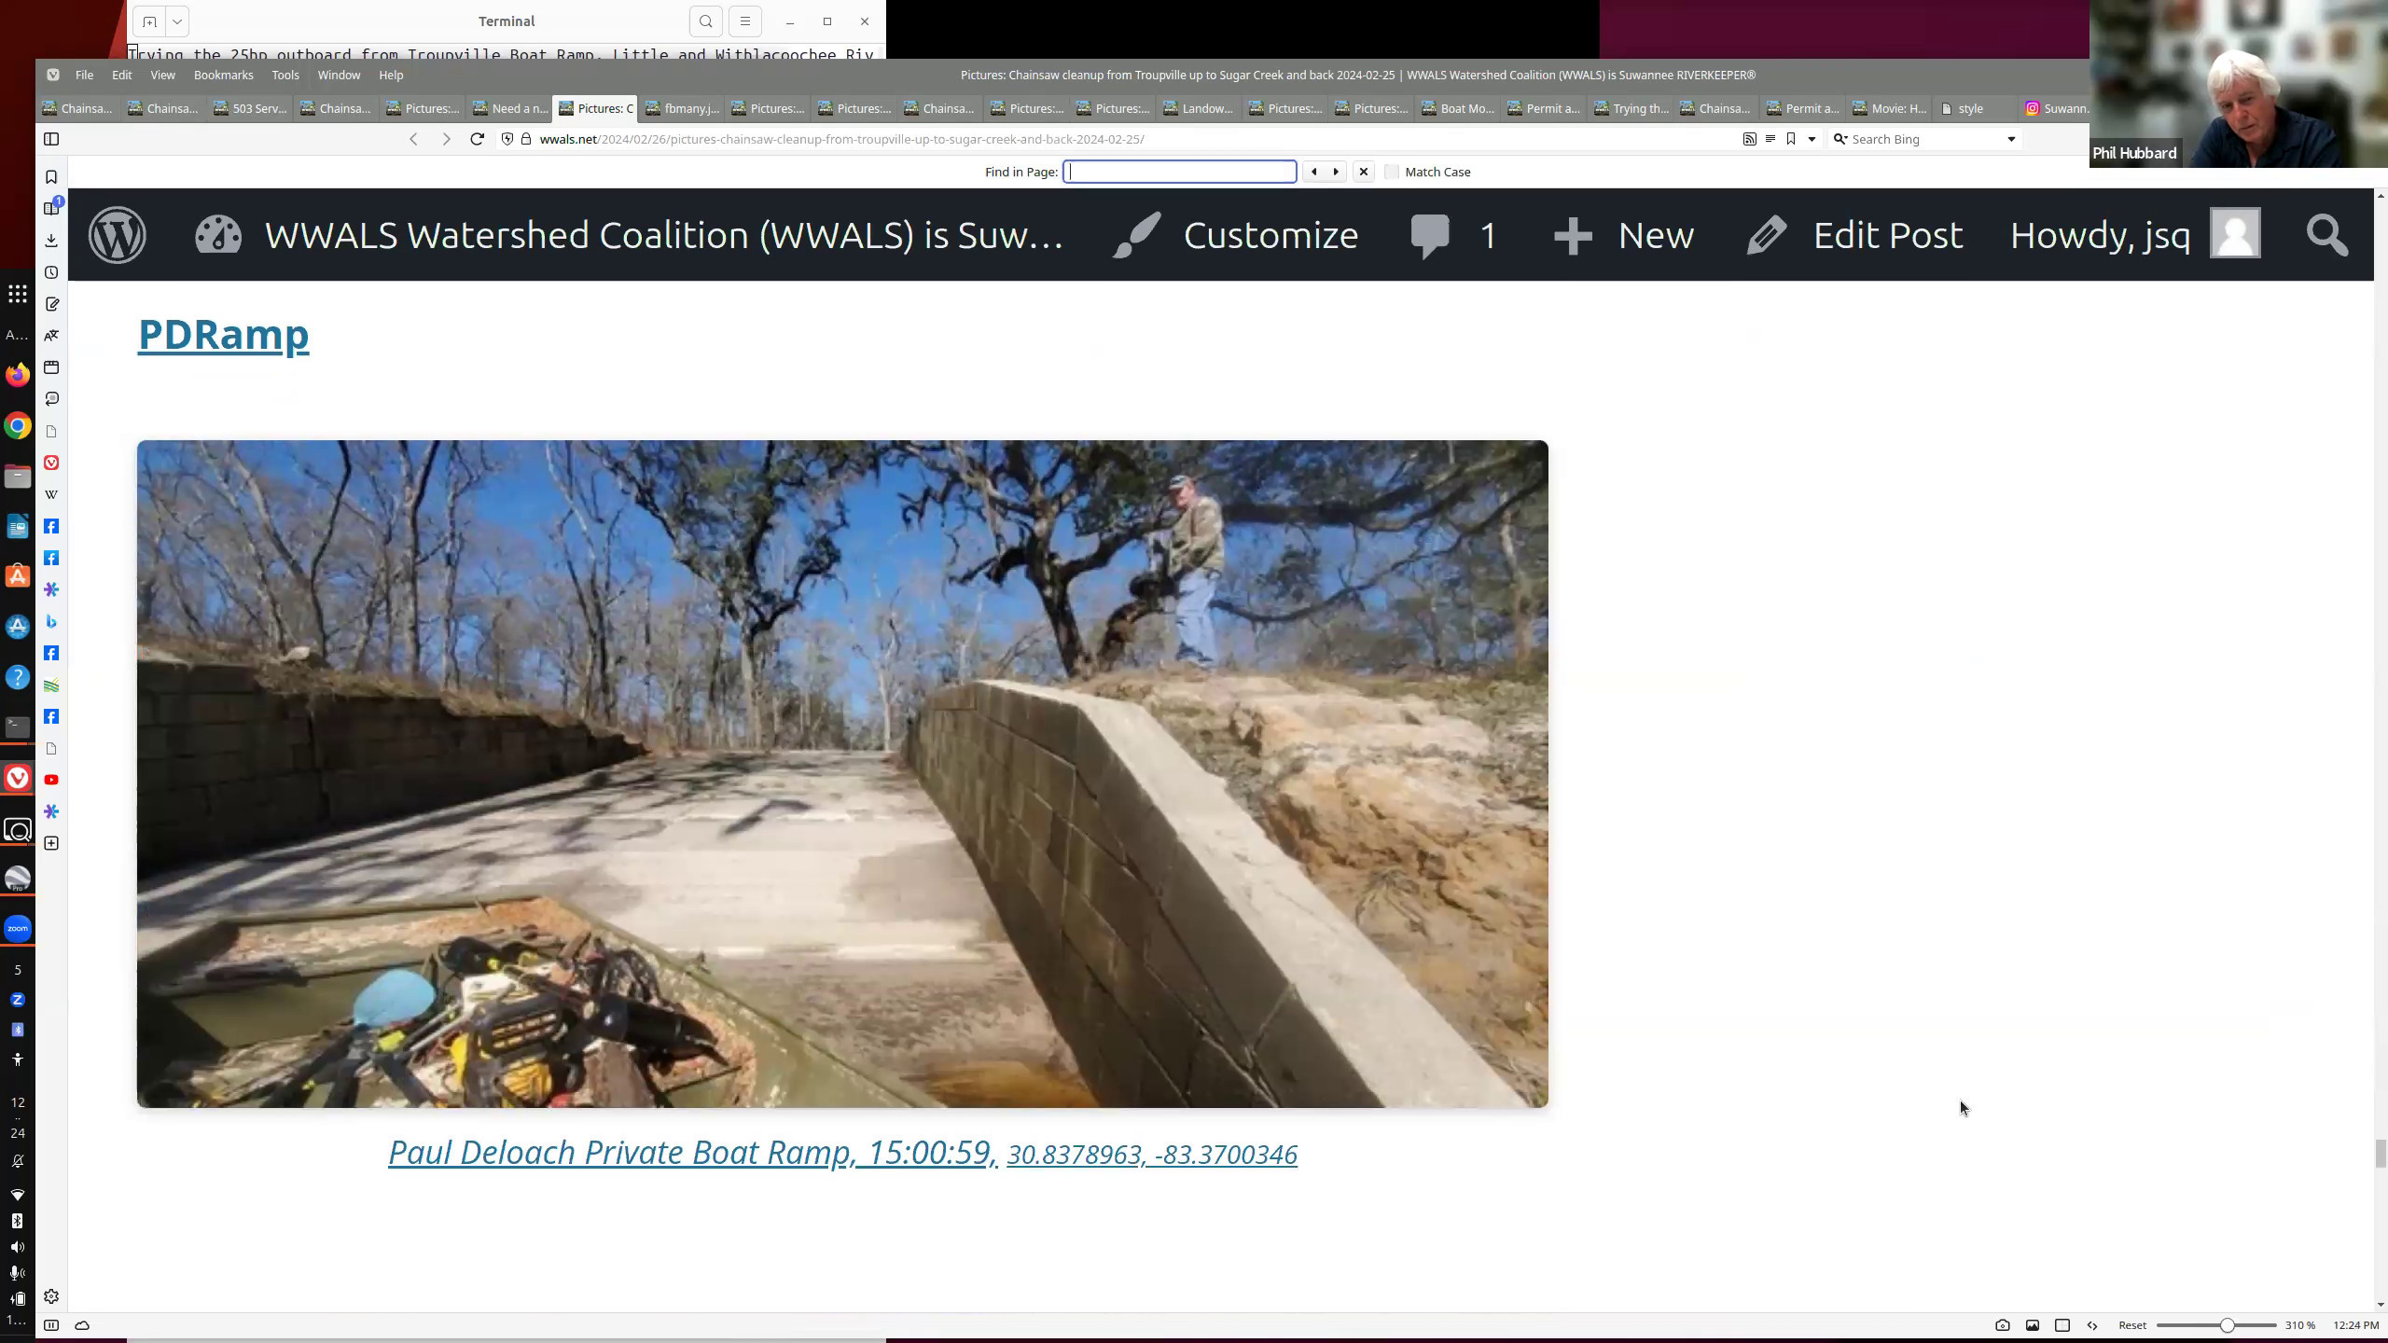2388x1343 pixels.
Task: Open the 30.8378963, -83.3700346 coordinates link
Action: click(x=1152, y=1155)
